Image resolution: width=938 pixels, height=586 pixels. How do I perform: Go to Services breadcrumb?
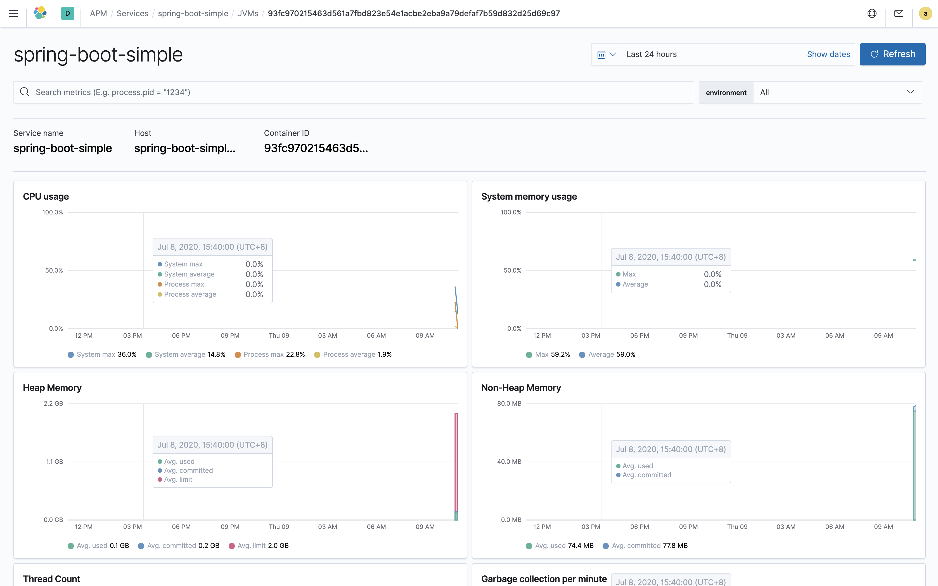pyautogui.click(x=132, y=14)
